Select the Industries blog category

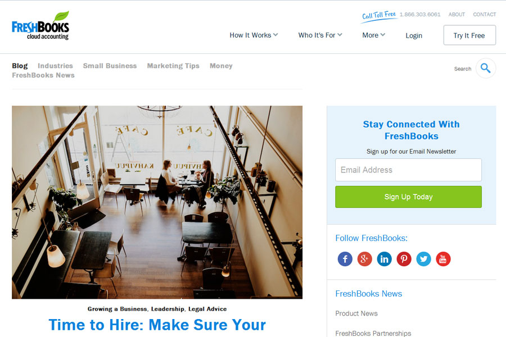(x=55, y=66)
